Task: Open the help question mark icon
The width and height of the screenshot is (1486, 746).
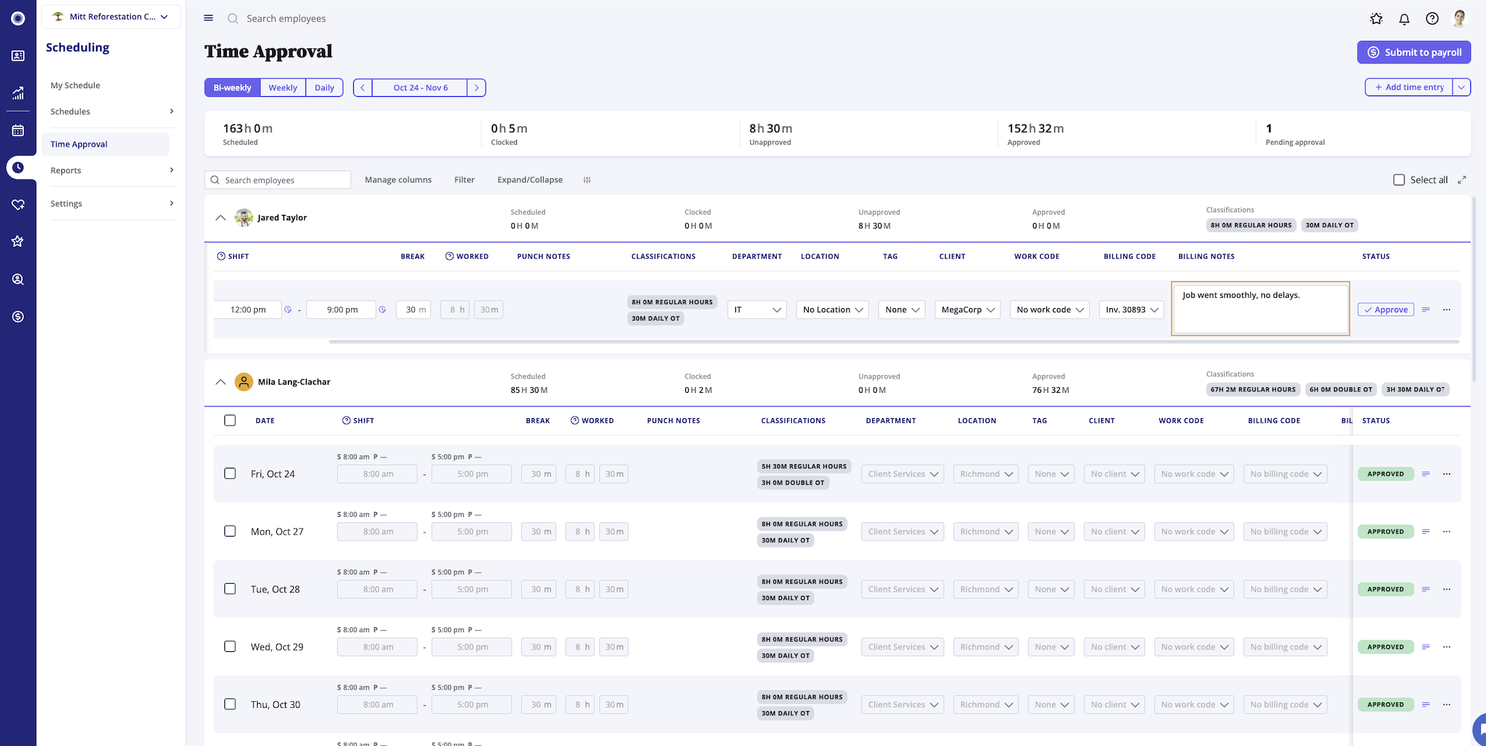Action: pos(1432,19)
